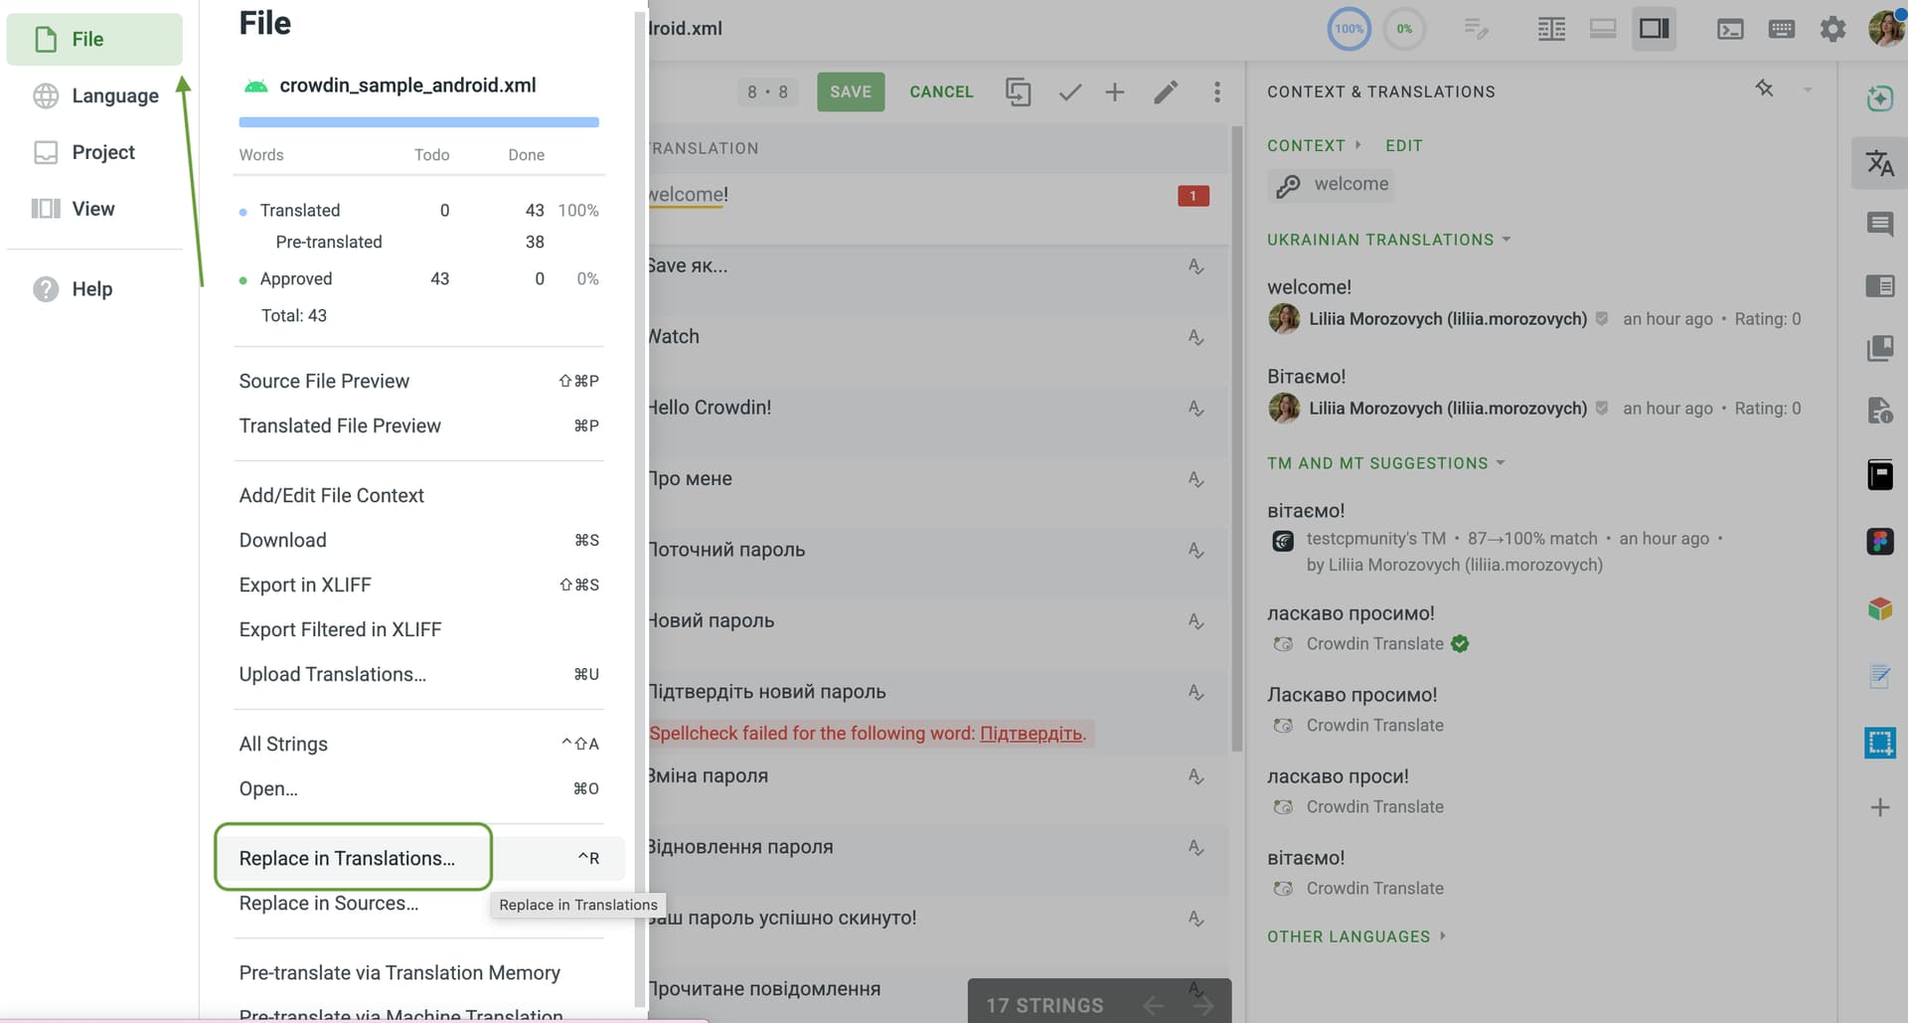Viewport: 1908px width, 1023px height.
Task: Open the stacked copies library icon
Action: tap(1879, 348)
